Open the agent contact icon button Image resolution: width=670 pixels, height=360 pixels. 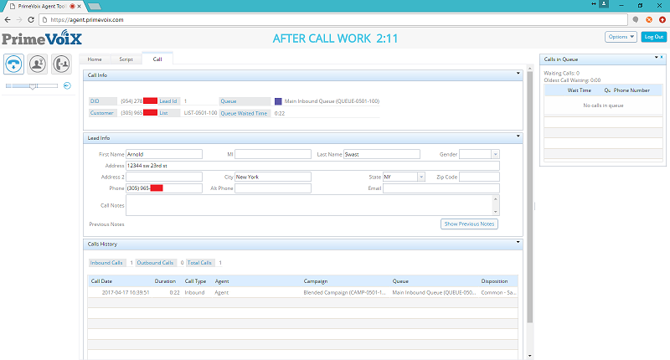click(38, 64)
